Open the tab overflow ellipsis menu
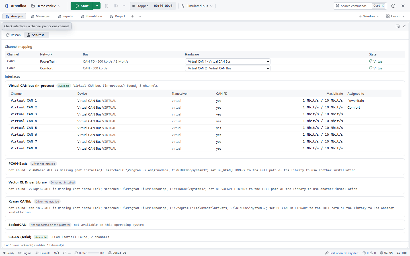The height and width of the screenshot is (256, 410). (139, 16)
